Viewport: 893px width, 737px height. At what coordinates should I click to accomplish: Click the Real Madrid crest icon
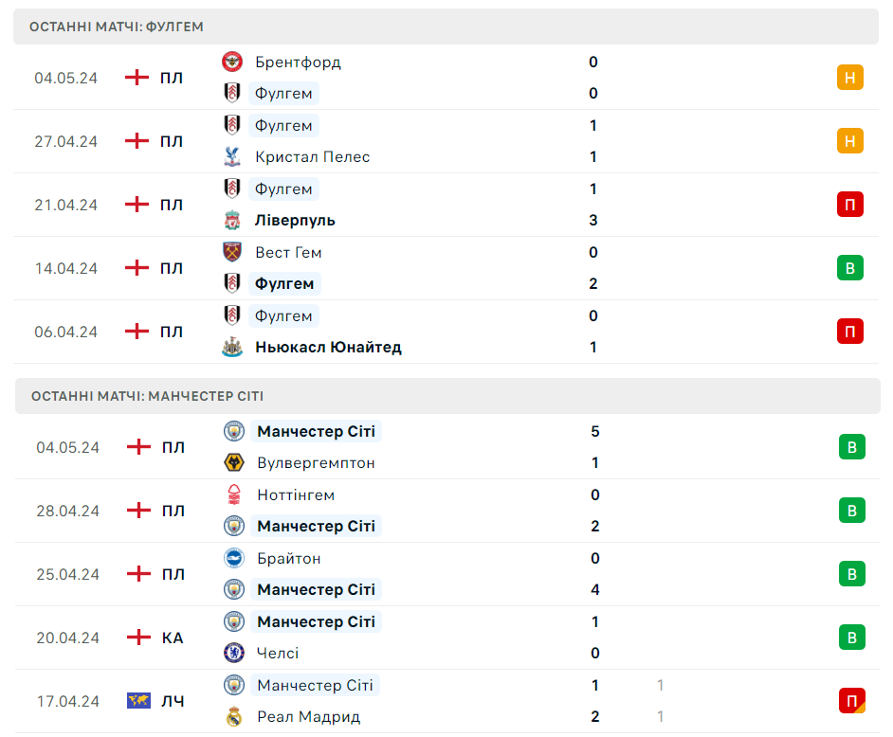(x=234, y=716)
